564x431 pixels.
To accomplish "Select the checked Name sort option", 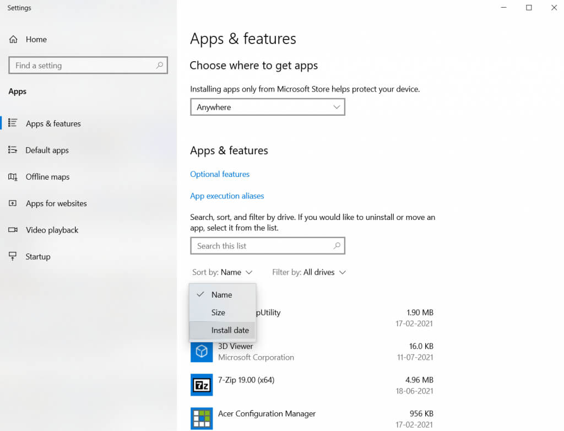I will [x=221, y=295].
